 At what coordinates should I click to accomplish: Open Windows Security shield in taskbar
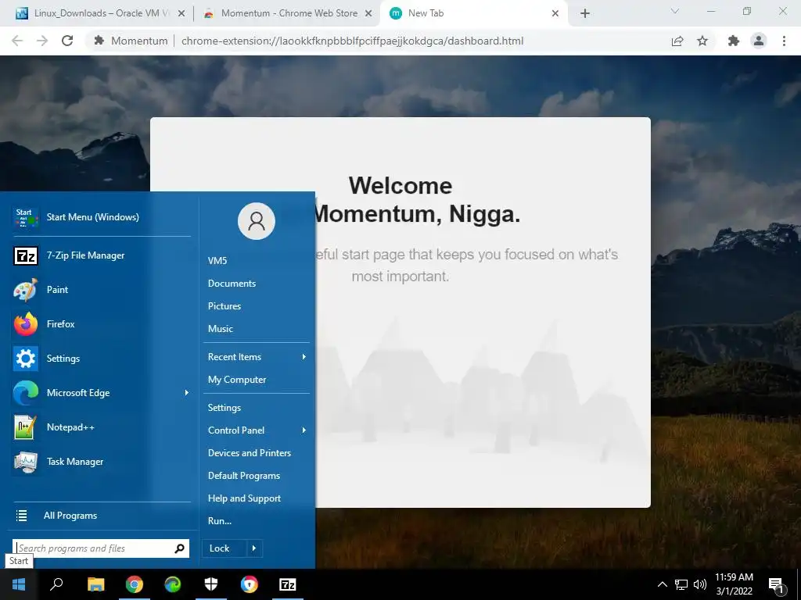[x=211, y=584]
